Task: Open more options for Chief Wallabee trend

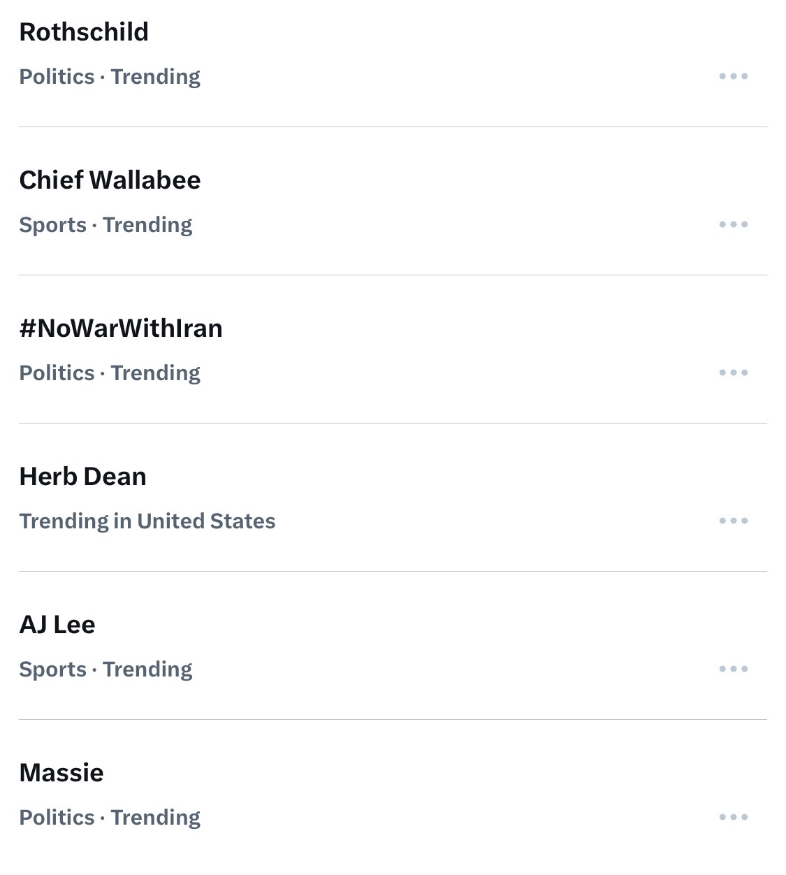Action: click(733, 224)
